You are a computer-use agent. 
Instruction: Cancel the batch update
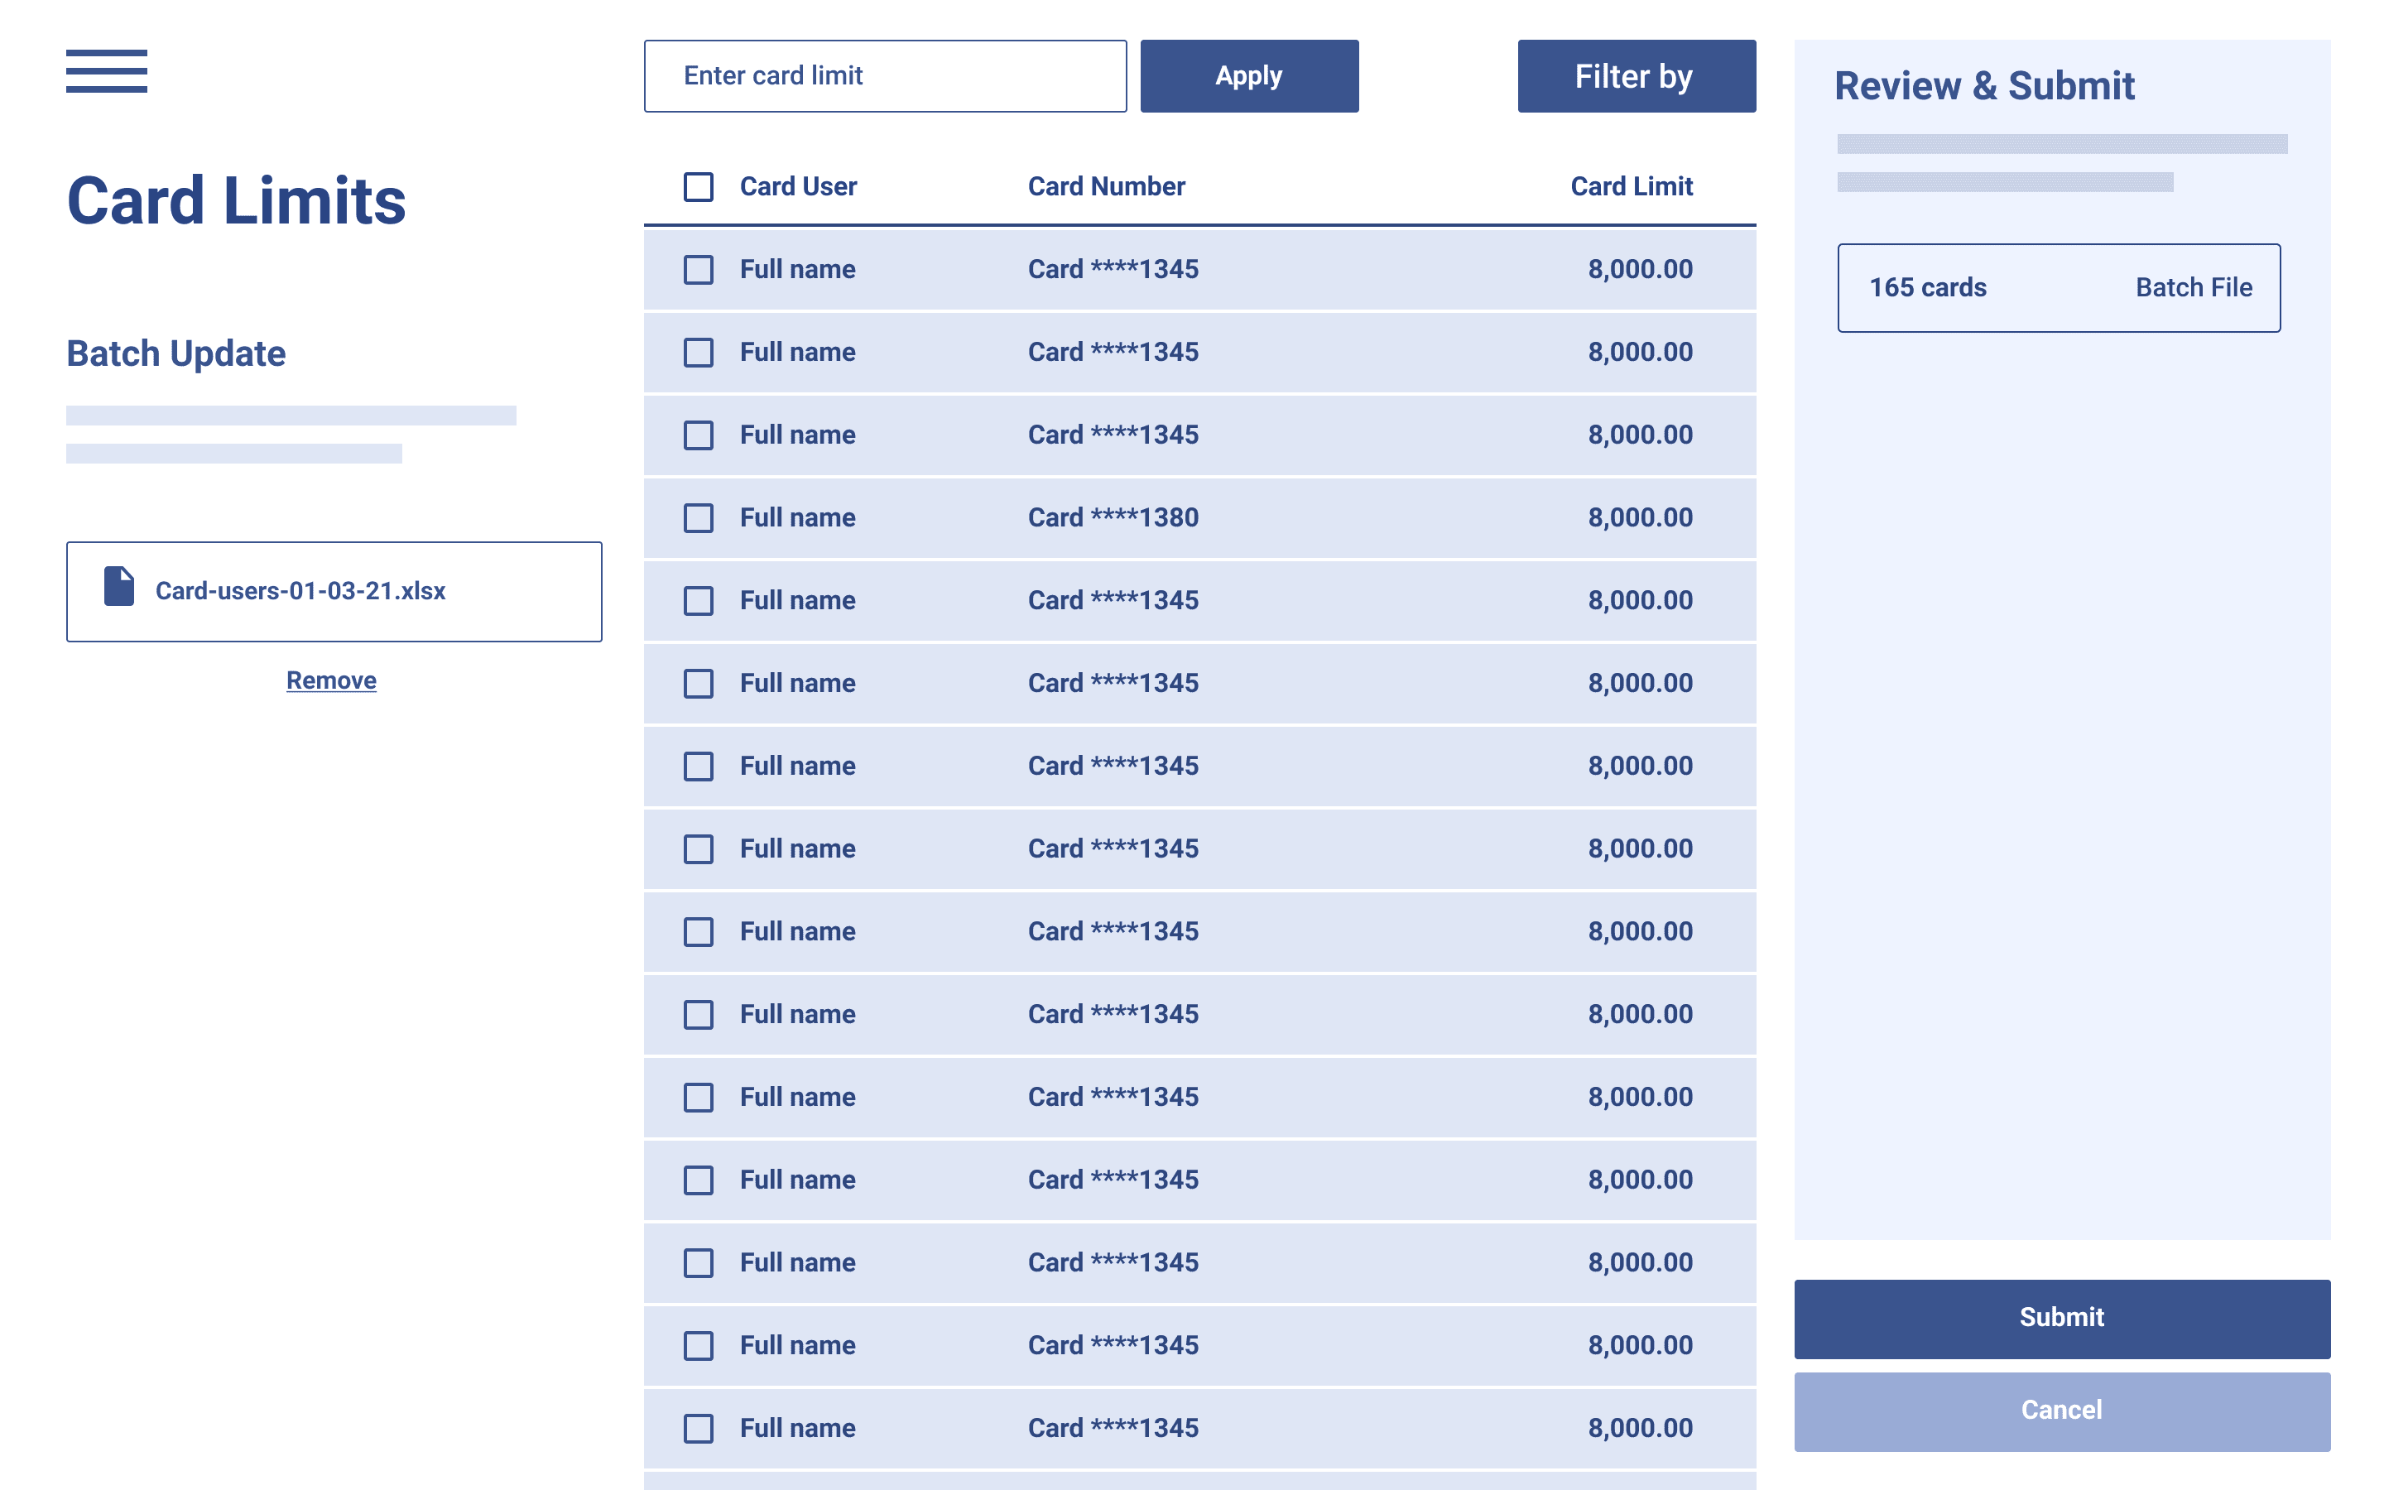[2061, 1411]
